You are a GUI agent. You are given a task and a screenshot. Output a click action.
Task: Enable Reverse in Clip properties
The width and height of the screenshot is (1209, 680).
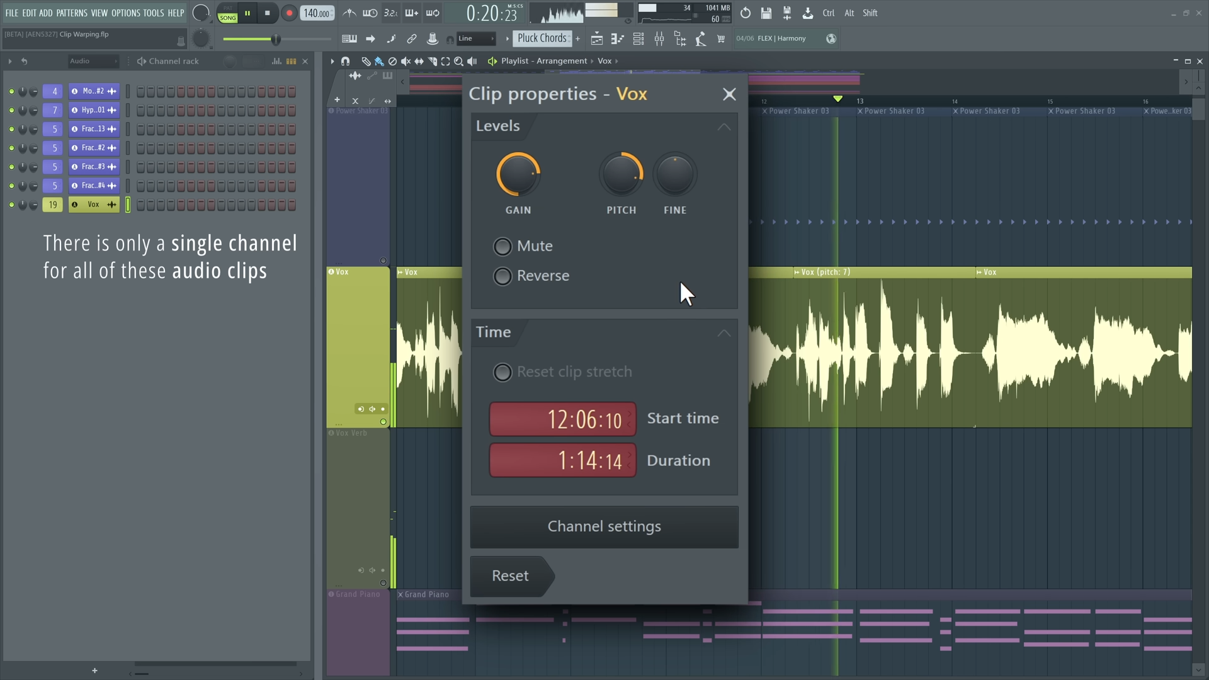click(x=502, y=276)
